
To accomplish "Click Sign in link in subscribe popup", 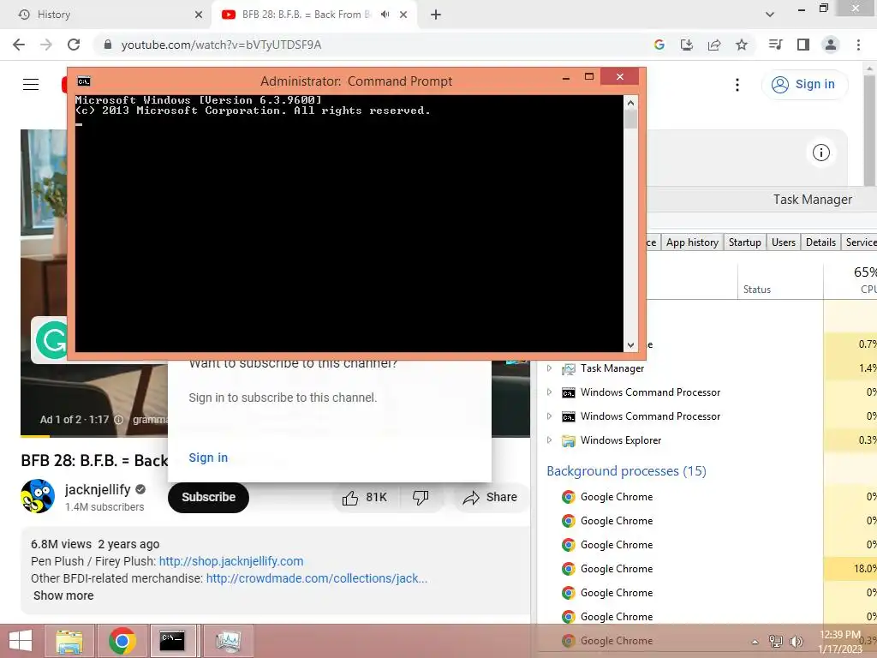I will tap(208, 458).
